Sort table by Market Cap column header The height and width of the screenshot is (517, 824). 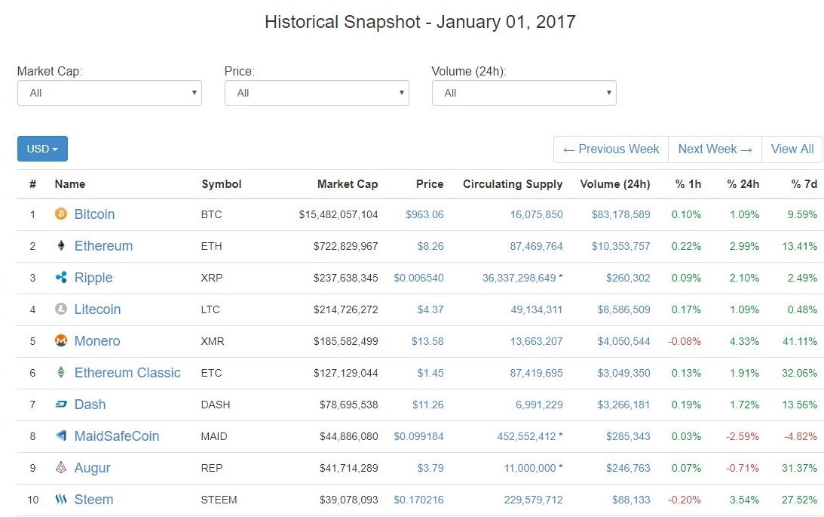(348, 184)
